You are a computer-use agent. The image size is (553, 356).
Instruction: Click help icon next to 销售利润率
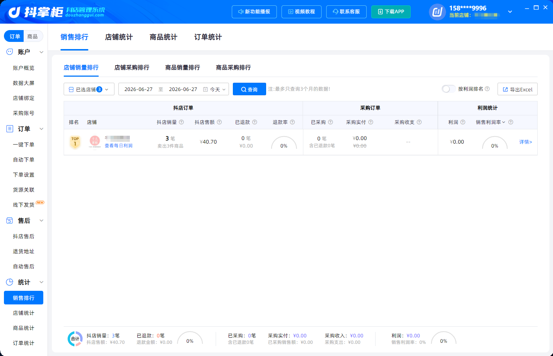[x=511, y=122]
